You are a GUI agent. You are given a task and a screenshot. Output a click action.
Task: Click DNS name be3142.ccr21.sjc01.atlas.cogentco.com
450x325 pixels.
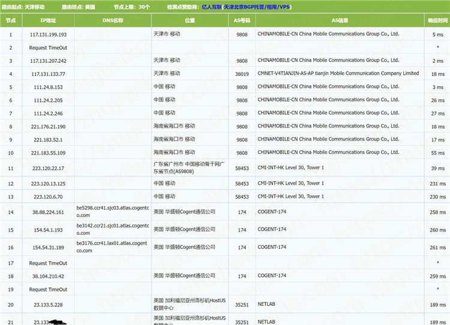113,229
